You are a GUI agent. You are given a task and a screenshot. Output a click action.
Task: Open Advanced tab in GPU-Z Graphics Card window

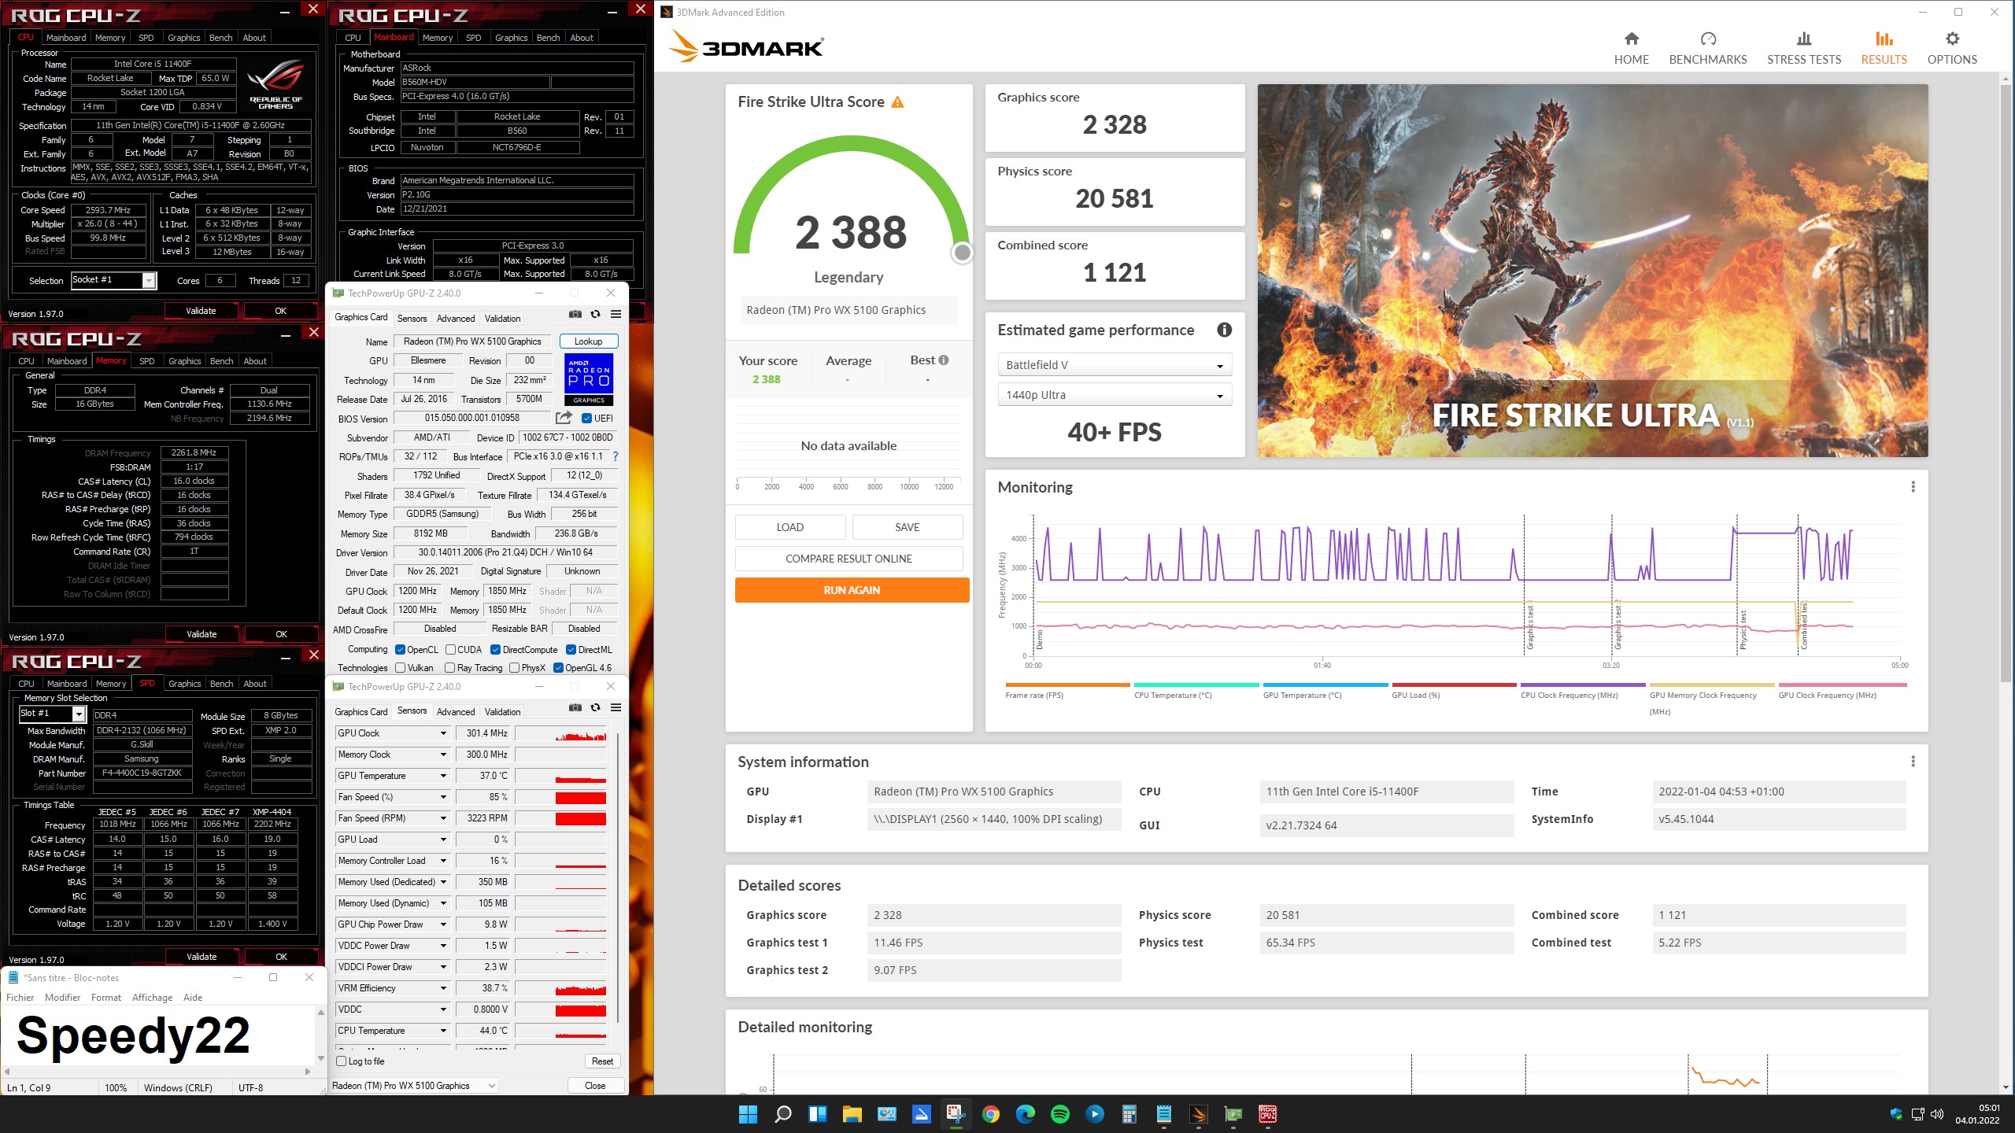pos(456,318)
